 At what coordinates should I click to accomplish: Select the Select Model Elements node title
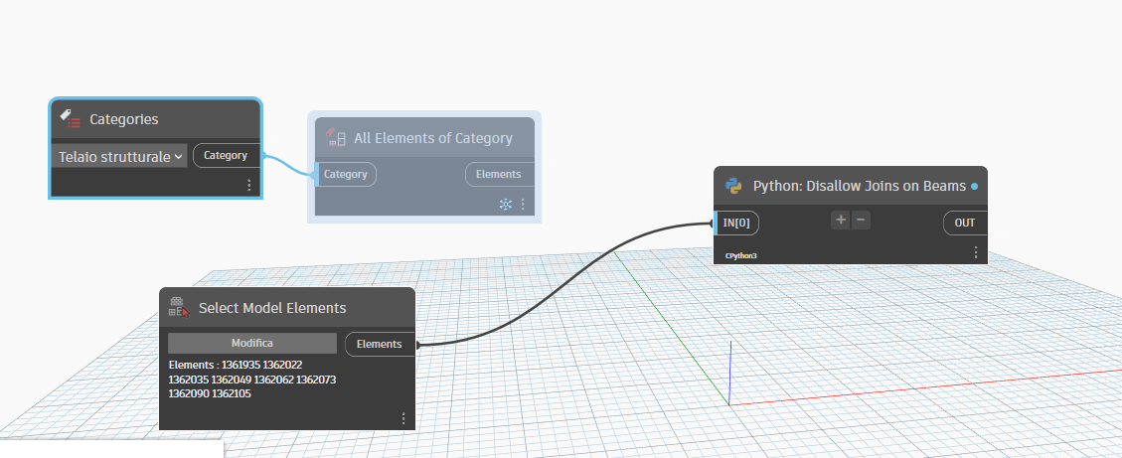tap(272, 308)
